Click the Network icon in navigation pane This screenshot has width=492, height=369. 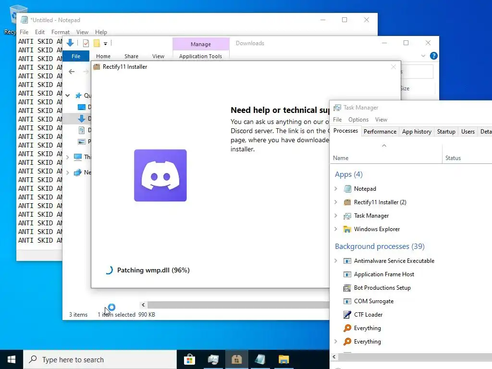pyautogui.click(x=77, y=172)
